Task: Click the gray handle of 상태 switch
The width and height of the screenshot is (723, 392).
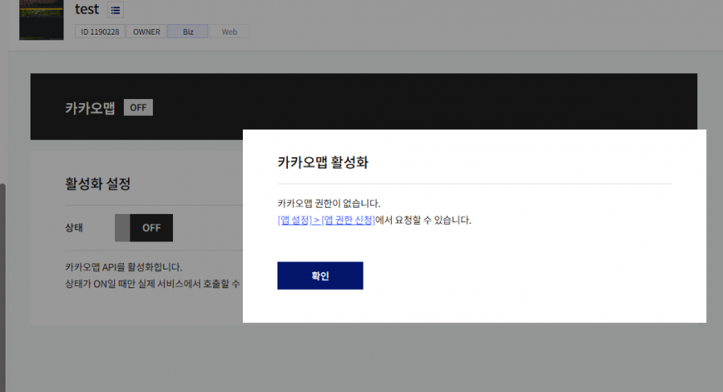Action: coord(122,228)
